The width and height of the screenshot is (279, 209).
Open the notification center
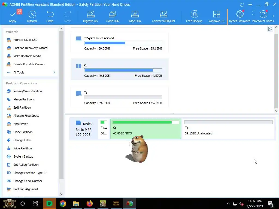point(271,204)
